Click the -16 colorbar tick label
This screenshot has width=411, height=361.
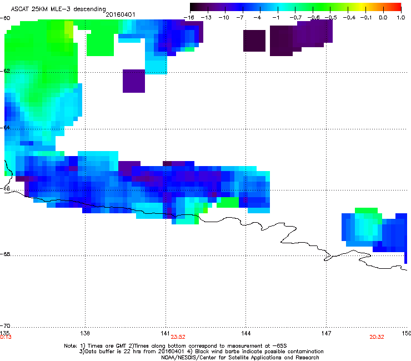(189, 17)
